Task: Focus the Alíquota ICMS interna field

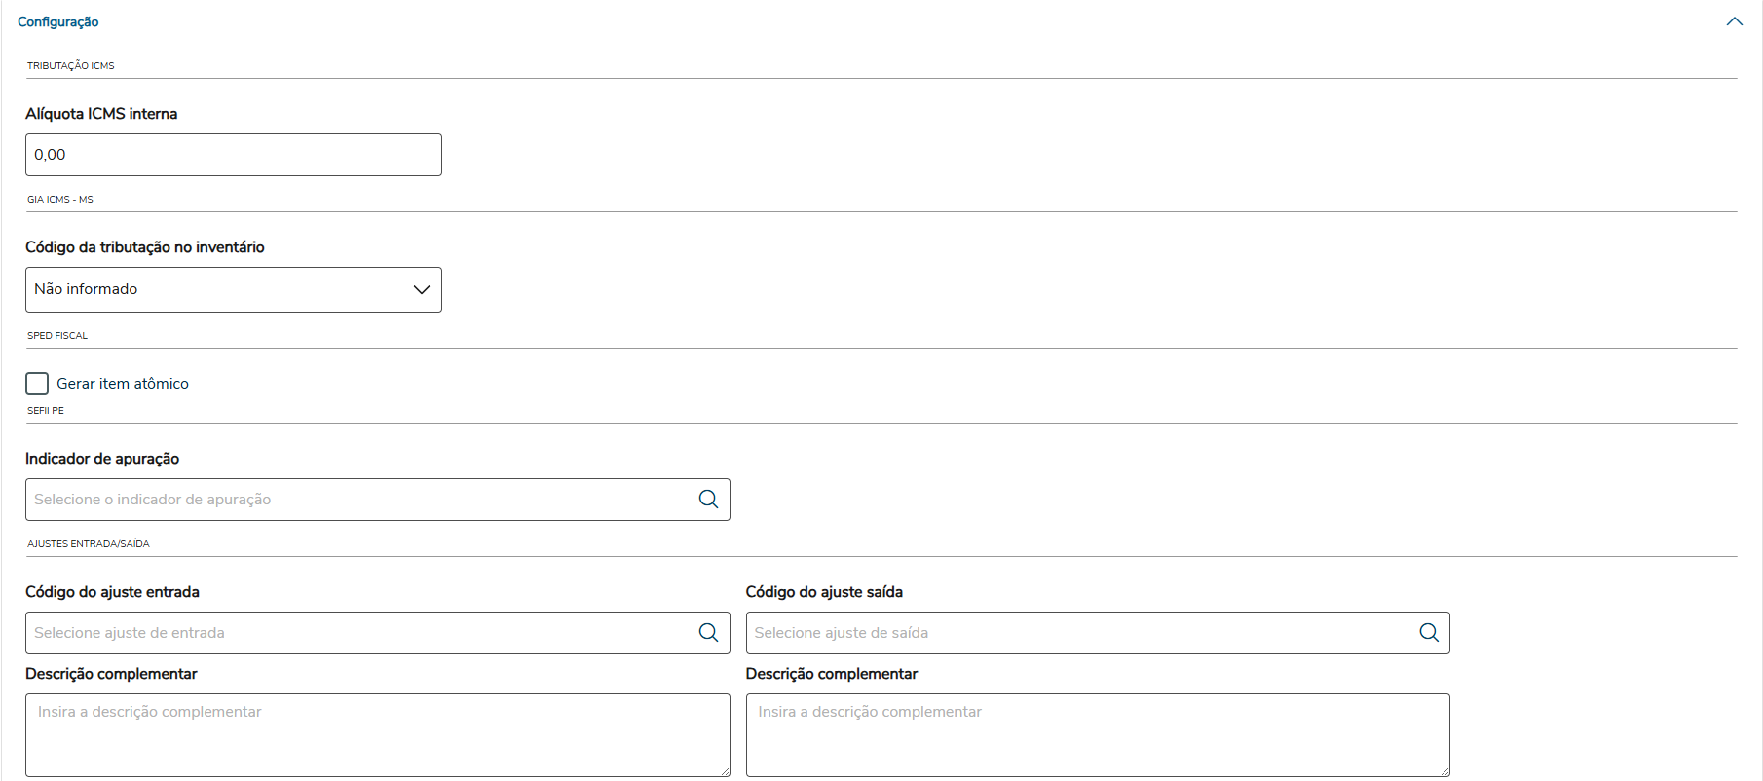Action: pyautogui.click(x=233, y=155)
